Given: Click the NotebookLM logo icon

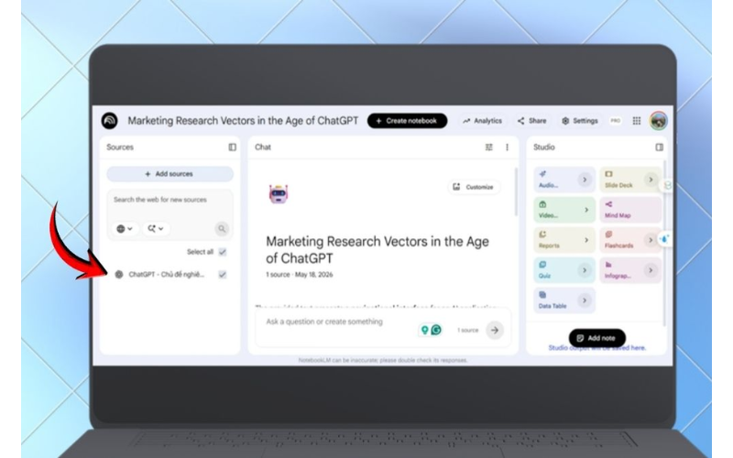Looking at the screenshot, I should point(109,121).
